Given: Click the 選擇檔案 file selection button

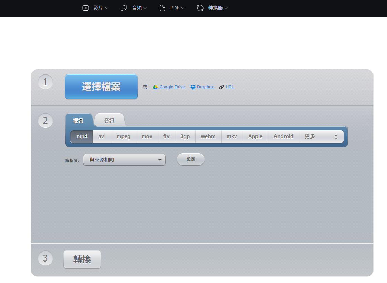Looking at the screenshot, I should coord(101,87).
